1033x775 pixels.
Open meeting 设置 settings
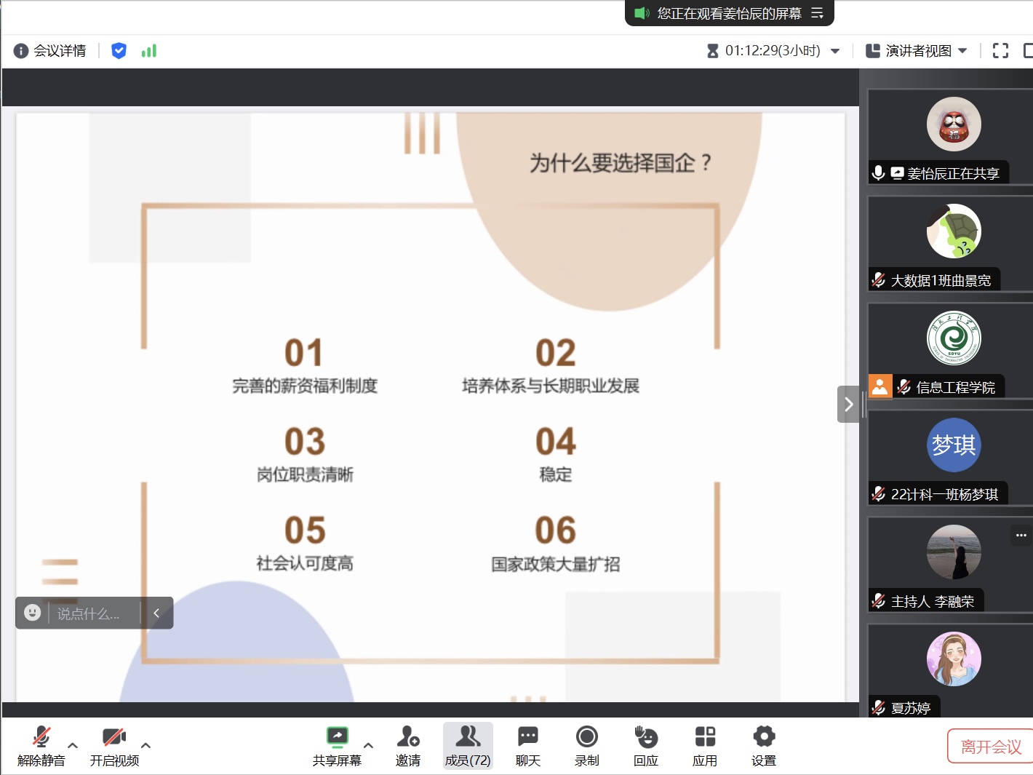point(764,746)
